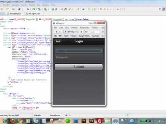166x124 pixels.
Task: Click the Writable status bar entry
Action: point(37,115)
